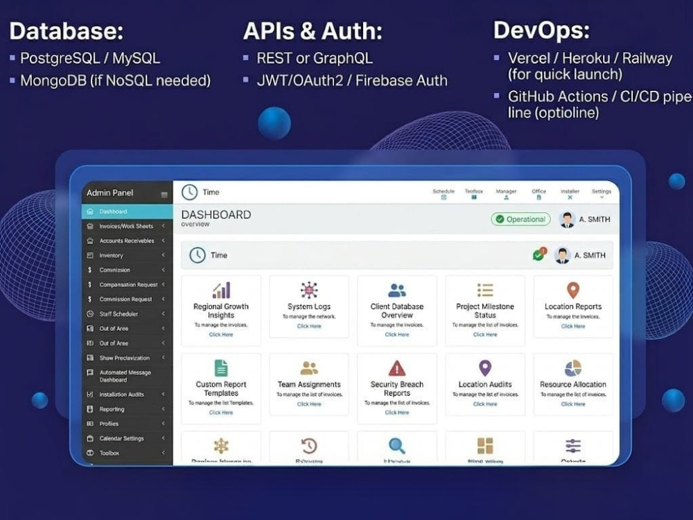Viewport: 693px width, 520px height.
Task: Select Automated Message Dashboard in sidebar
Action: pyautogui.click(x=128, y=376)
